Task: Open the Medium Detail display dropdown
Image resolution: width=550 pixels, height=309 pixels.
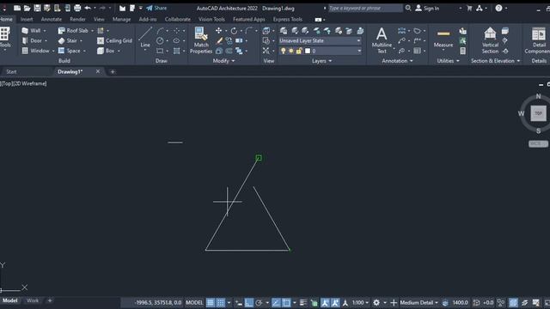Action: [419, 302]
